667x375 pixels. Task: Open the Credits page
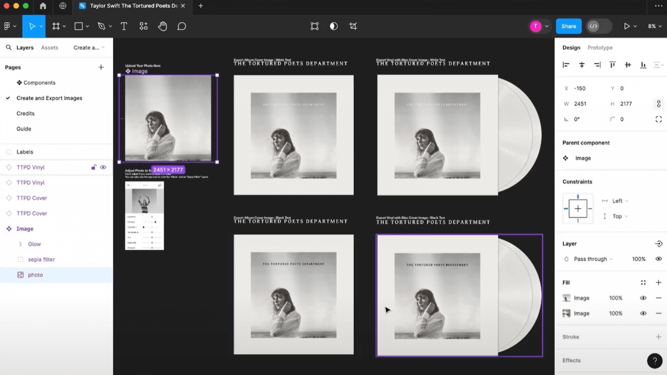[x=26, y=114]
